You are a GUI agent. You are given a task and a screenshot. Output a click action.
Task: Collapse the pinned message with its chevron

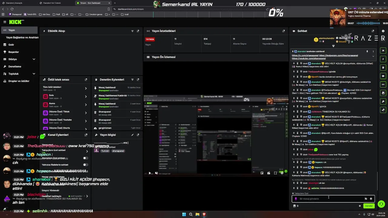tap(373, 56)
